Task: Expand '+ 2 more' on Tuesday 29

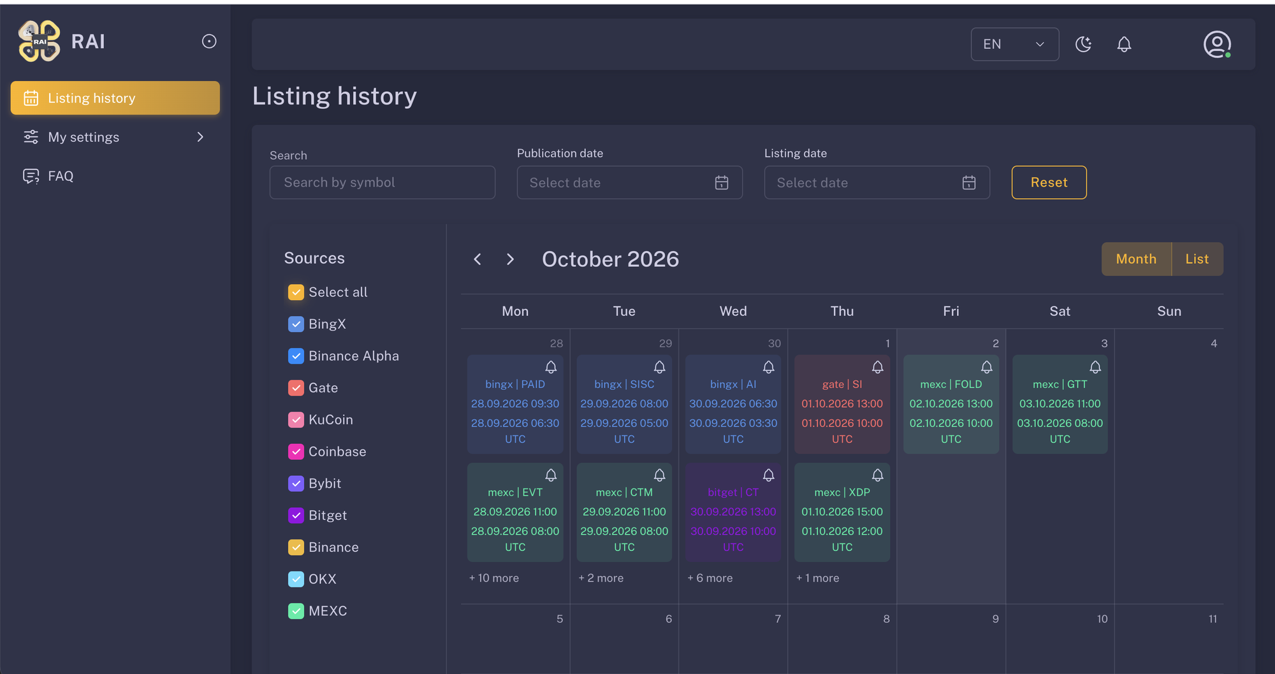Action: pos(601,578)
